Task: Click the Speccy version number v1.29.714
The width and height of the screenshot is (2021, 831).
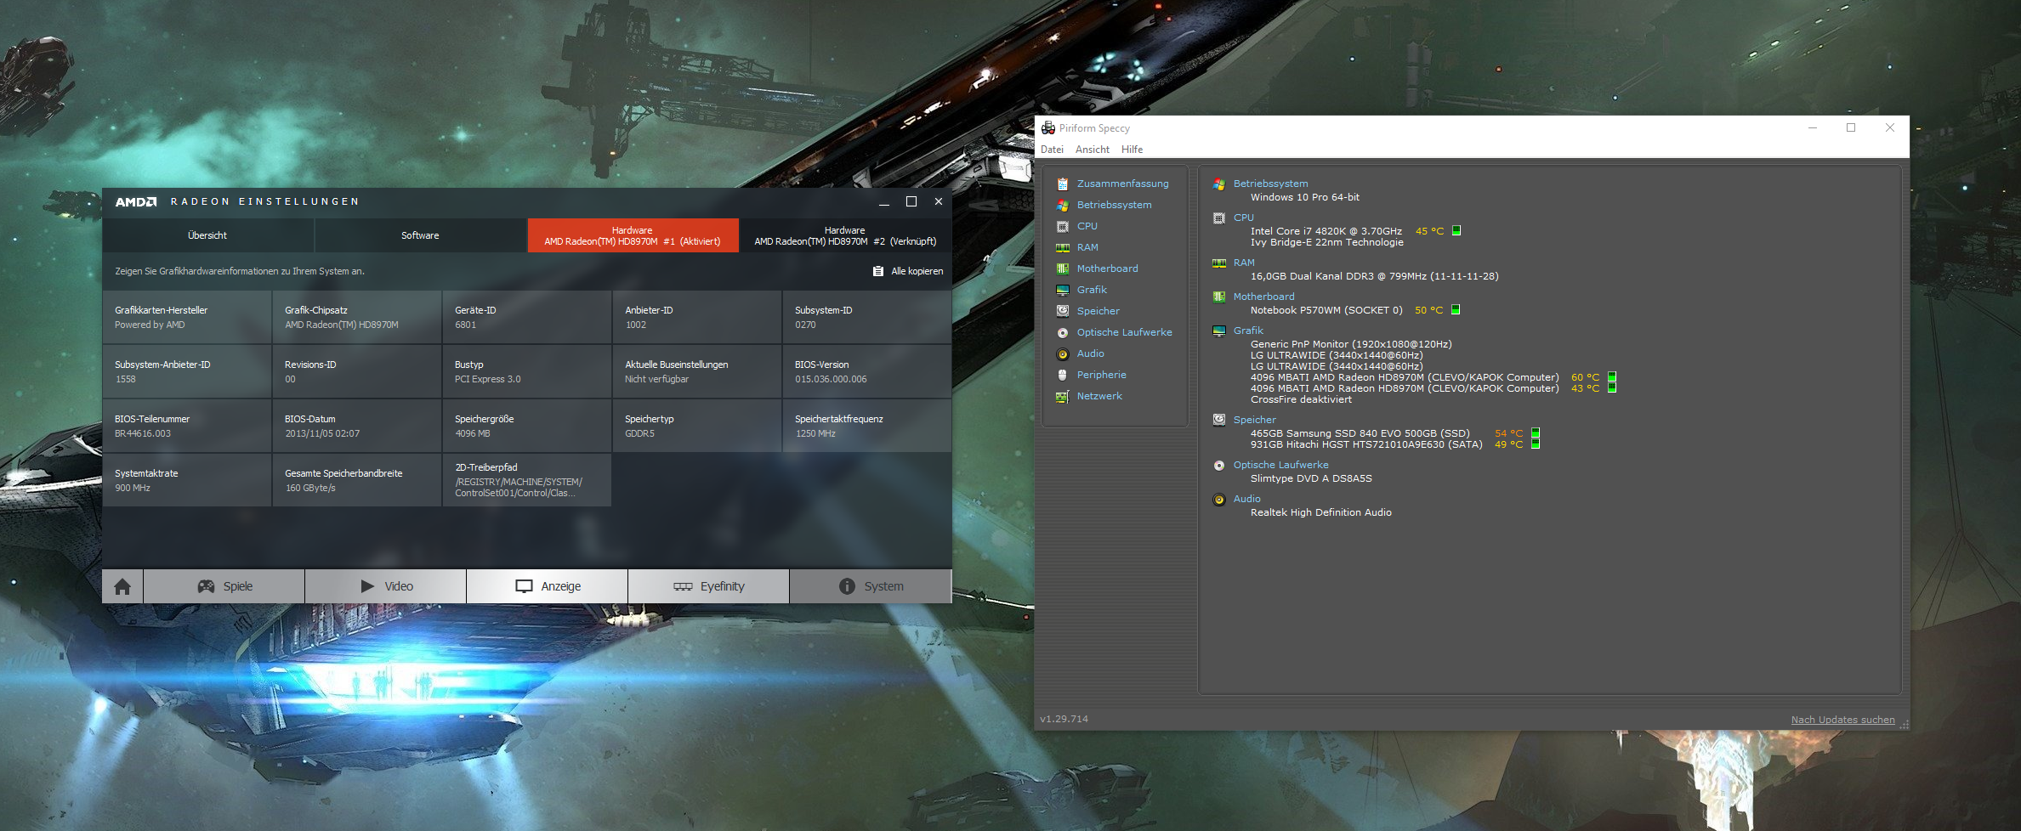Action: click(1064, 719)
